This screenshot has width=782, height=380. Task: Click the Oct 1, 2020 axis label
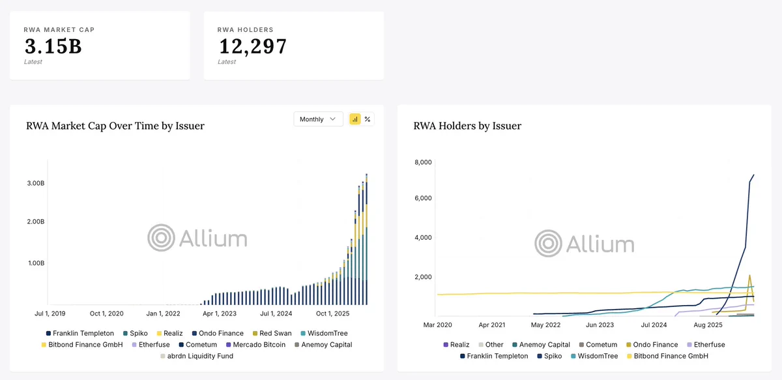[x=107, y=314]
